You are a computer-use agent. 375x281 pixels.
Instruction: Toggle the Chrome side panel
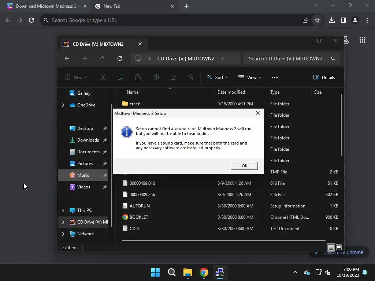pyautogui.click(x=344, y=20)
